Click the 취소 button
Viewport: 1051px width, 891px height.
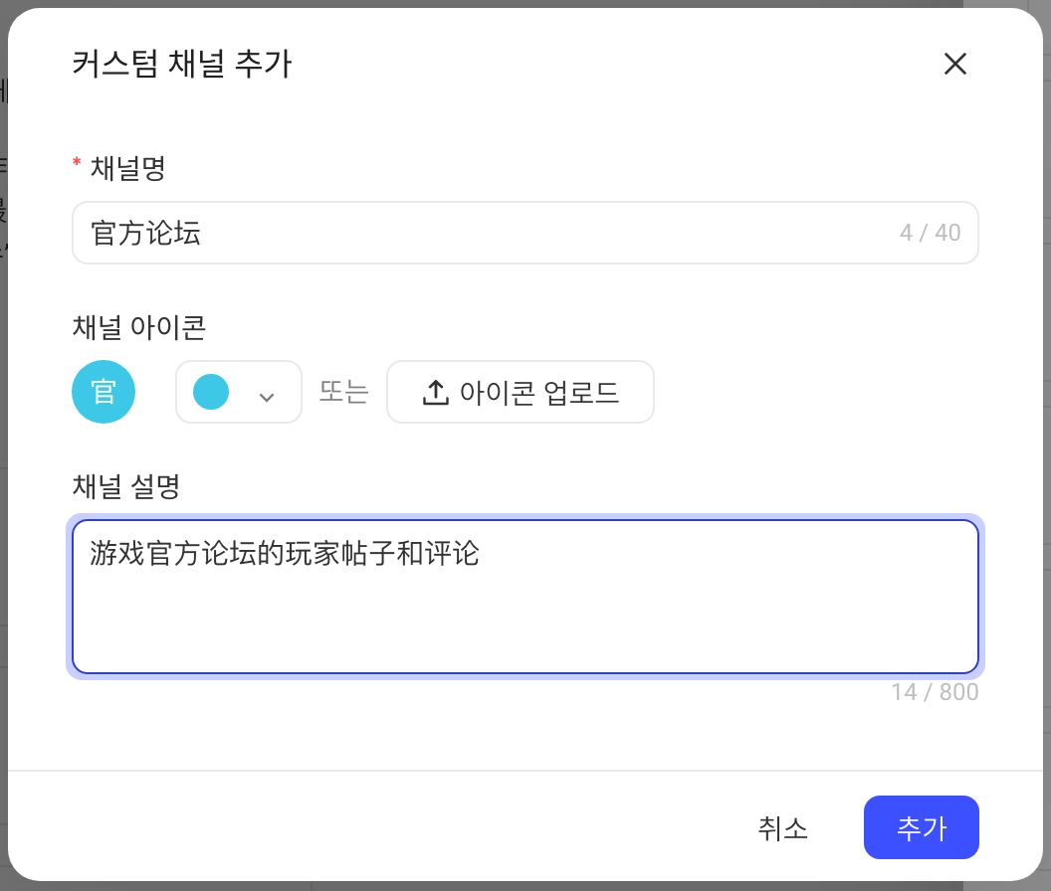[783, 828]
